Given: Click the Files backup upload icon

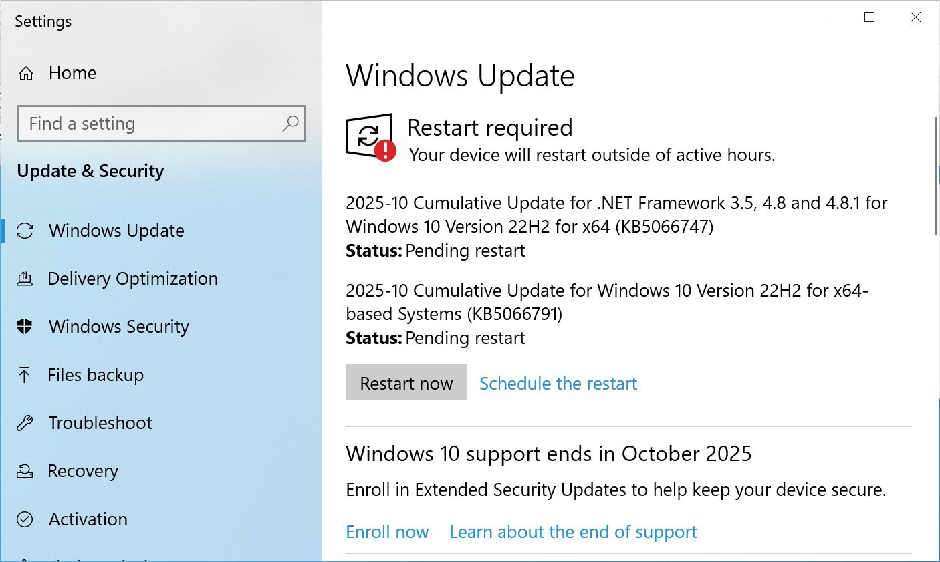Looking at the screenshot, I should 25,375.
